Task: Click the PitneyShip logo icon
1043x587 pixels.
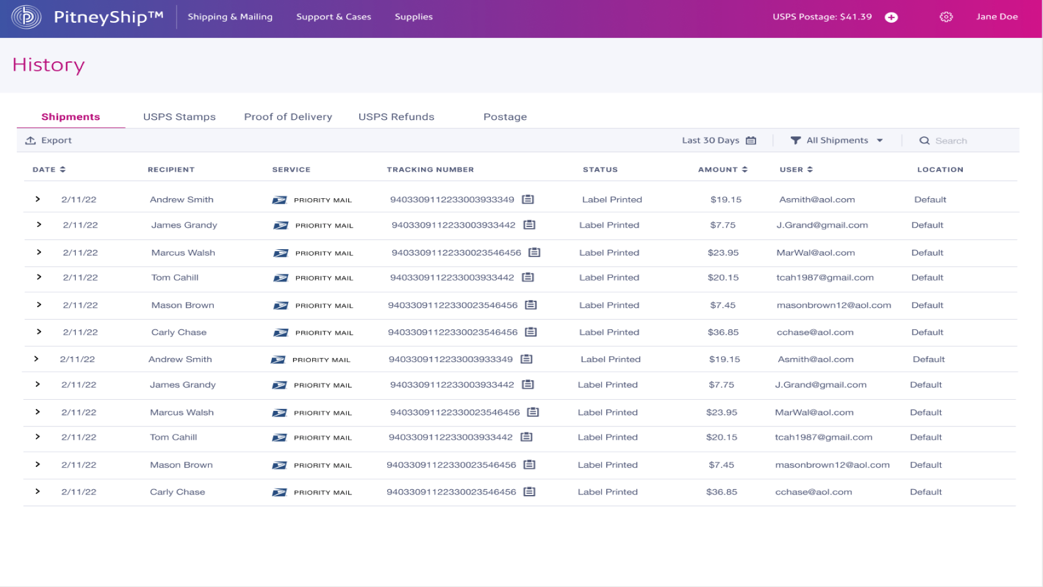Action: 27,17
